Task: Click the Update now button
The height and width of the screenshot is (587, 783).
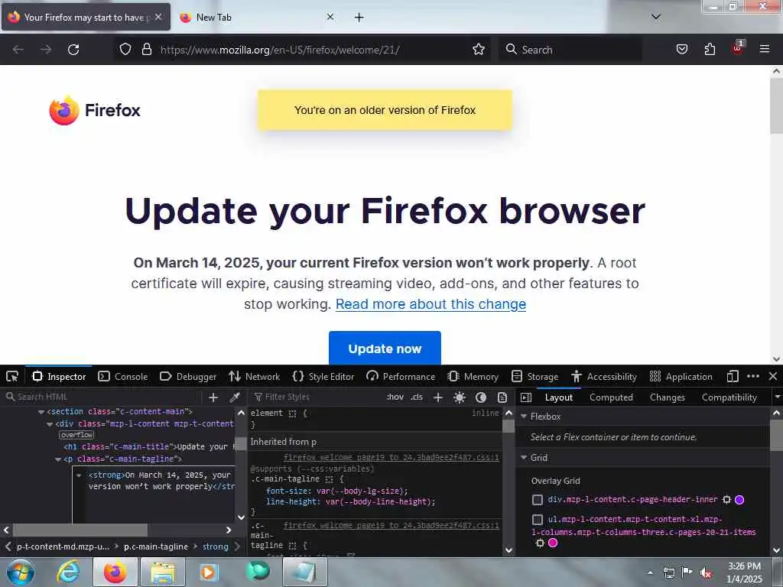Action: click(x=385, y=349)
